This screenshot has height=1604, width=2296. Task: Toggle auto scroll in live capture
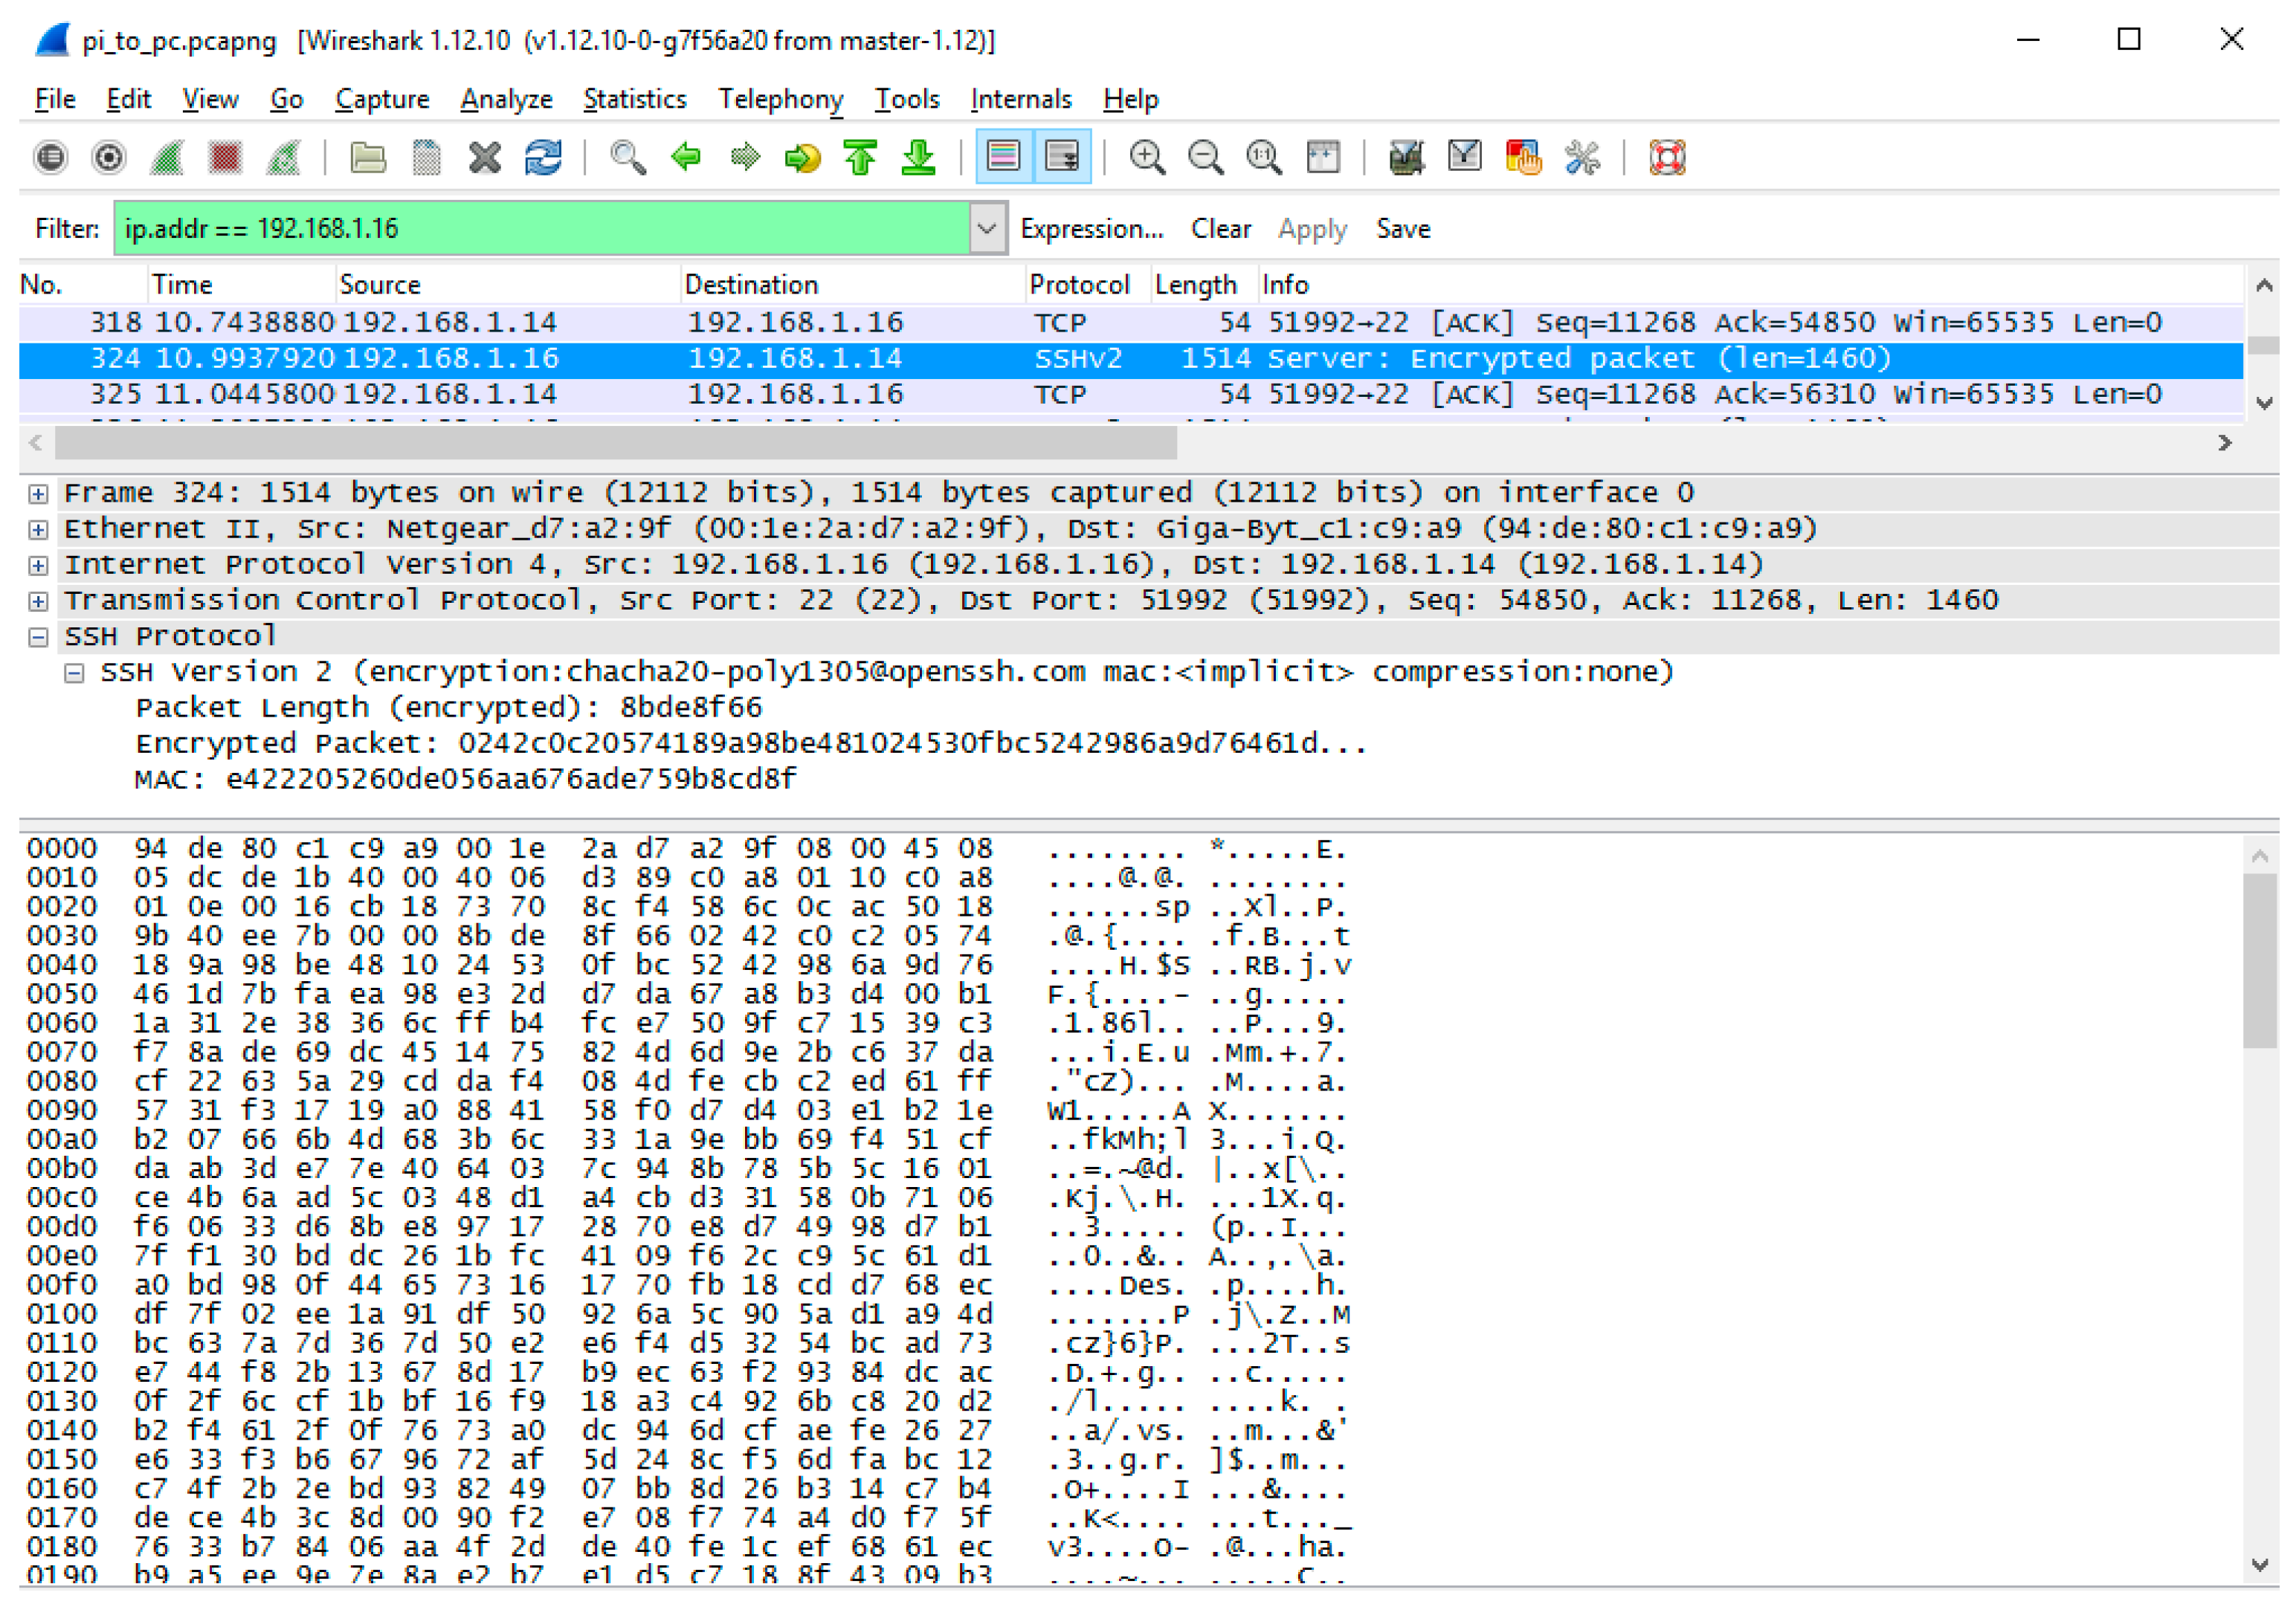(1062, 158)
